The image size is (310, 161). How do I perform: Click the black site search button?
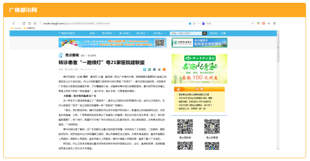click(204, 33)
